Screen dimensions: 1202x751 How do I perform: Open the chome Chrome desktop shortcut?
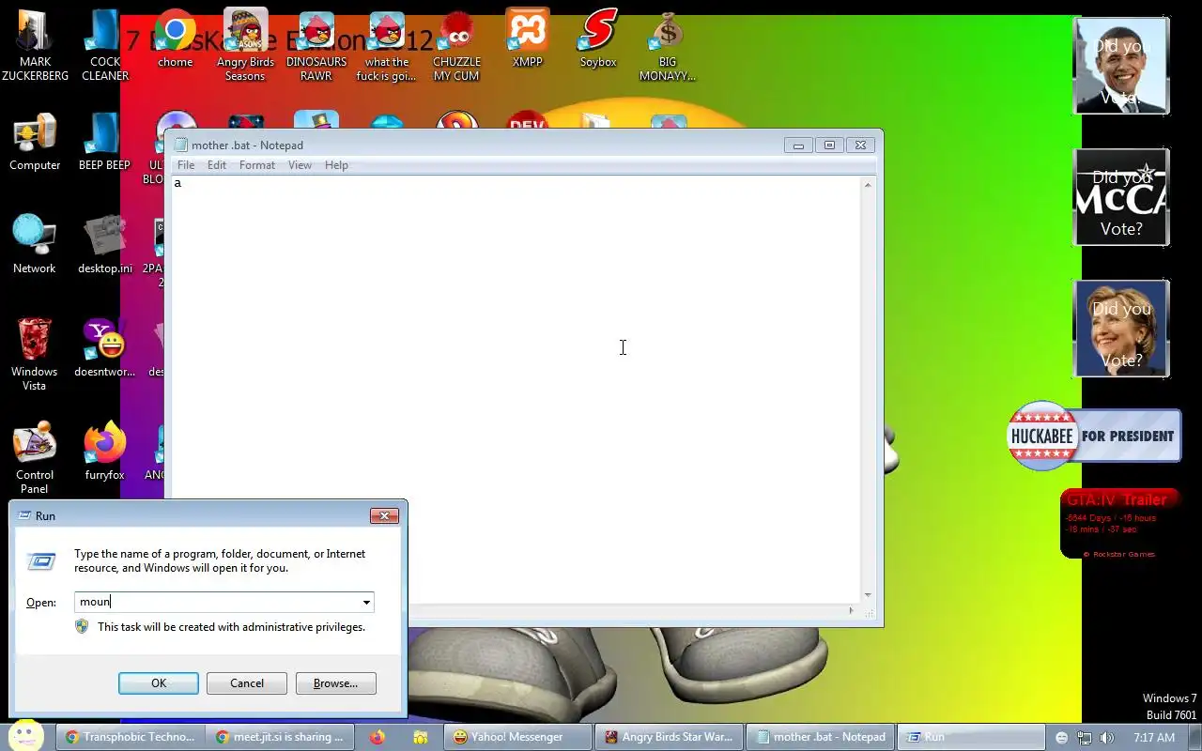pos(175,39)
